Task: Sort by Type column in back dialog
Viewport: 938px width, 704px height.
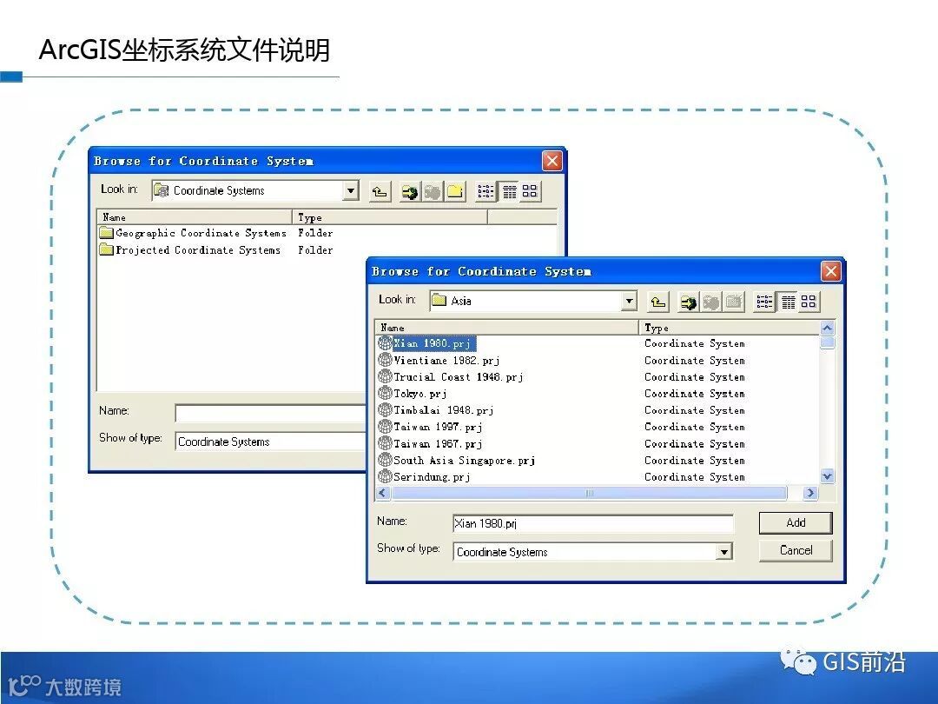Action: (390, 216)
